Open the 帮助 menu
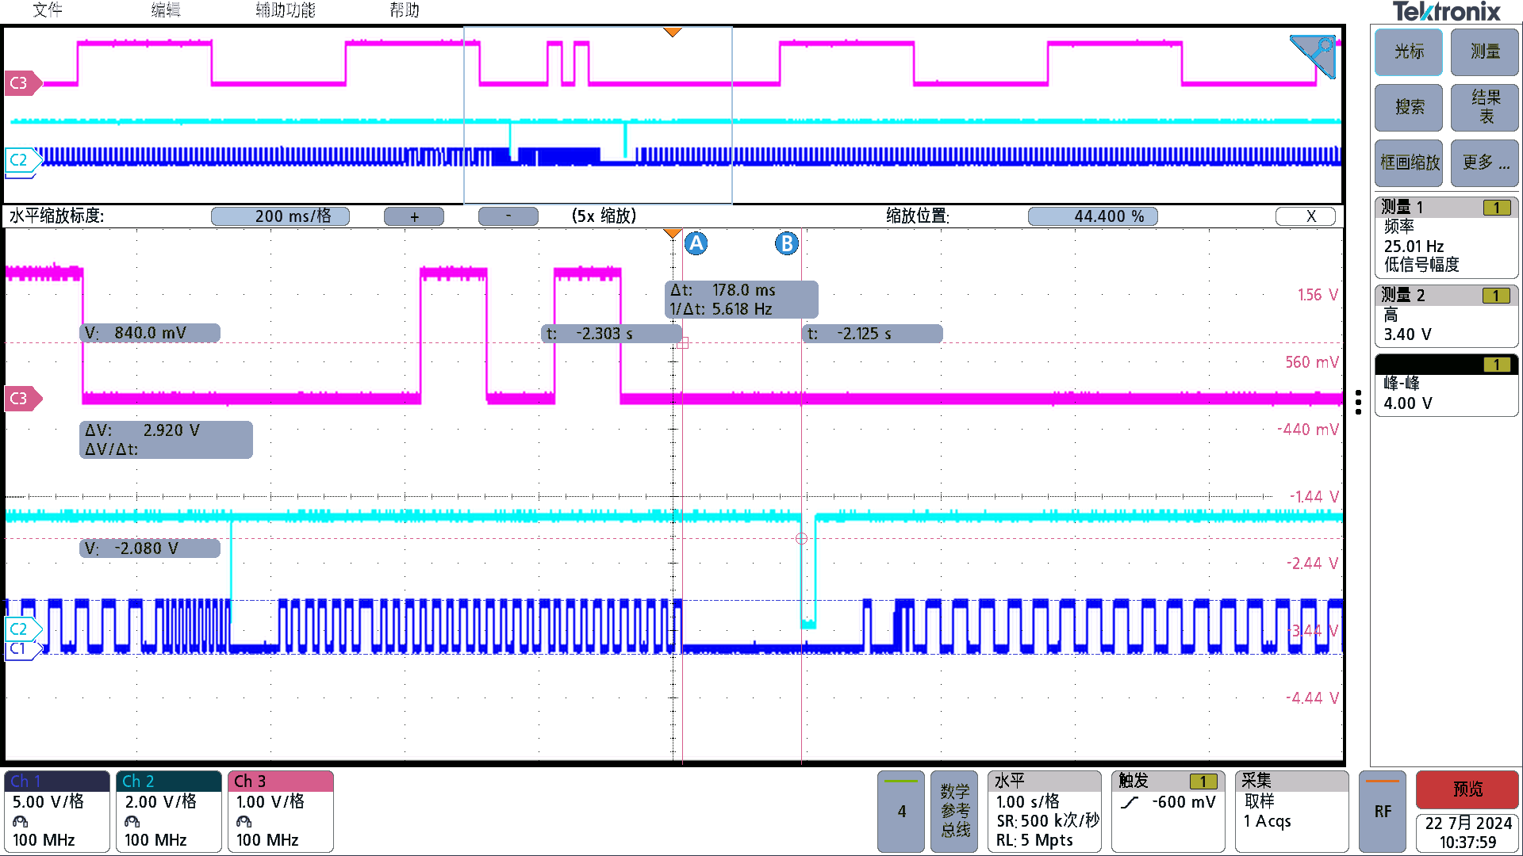 tap(405, 10)
